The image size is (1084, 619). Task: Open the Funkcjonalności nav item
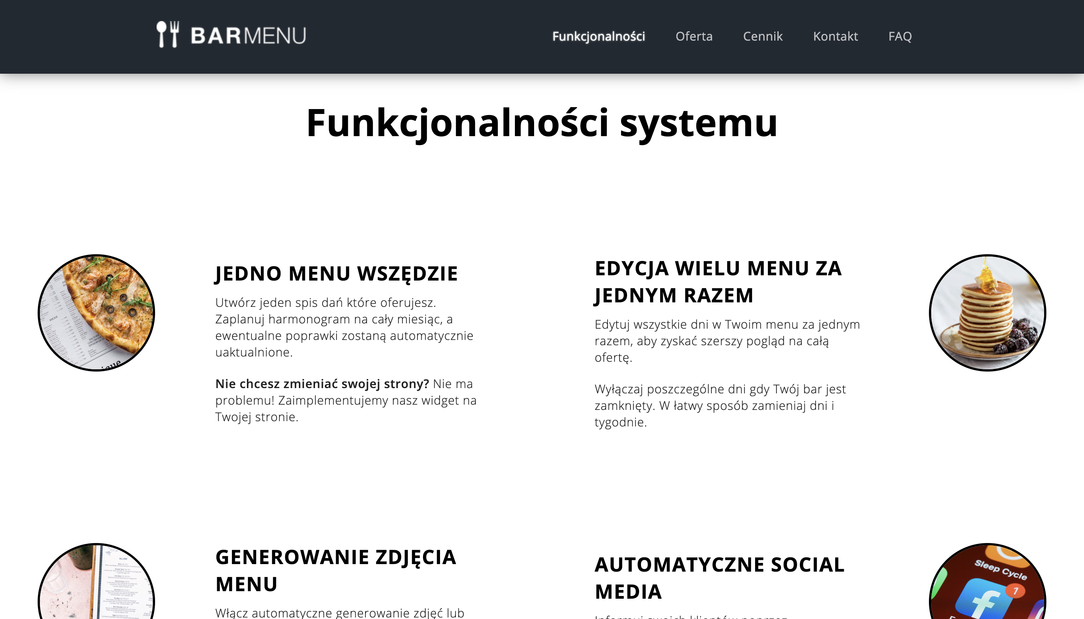pos(598,36)
